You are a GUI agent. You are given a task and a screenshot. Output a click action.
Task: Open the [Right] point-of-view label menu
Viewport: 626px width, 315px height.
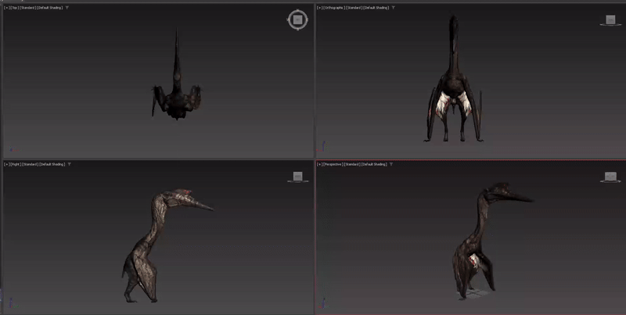click(x=15, y=164)
